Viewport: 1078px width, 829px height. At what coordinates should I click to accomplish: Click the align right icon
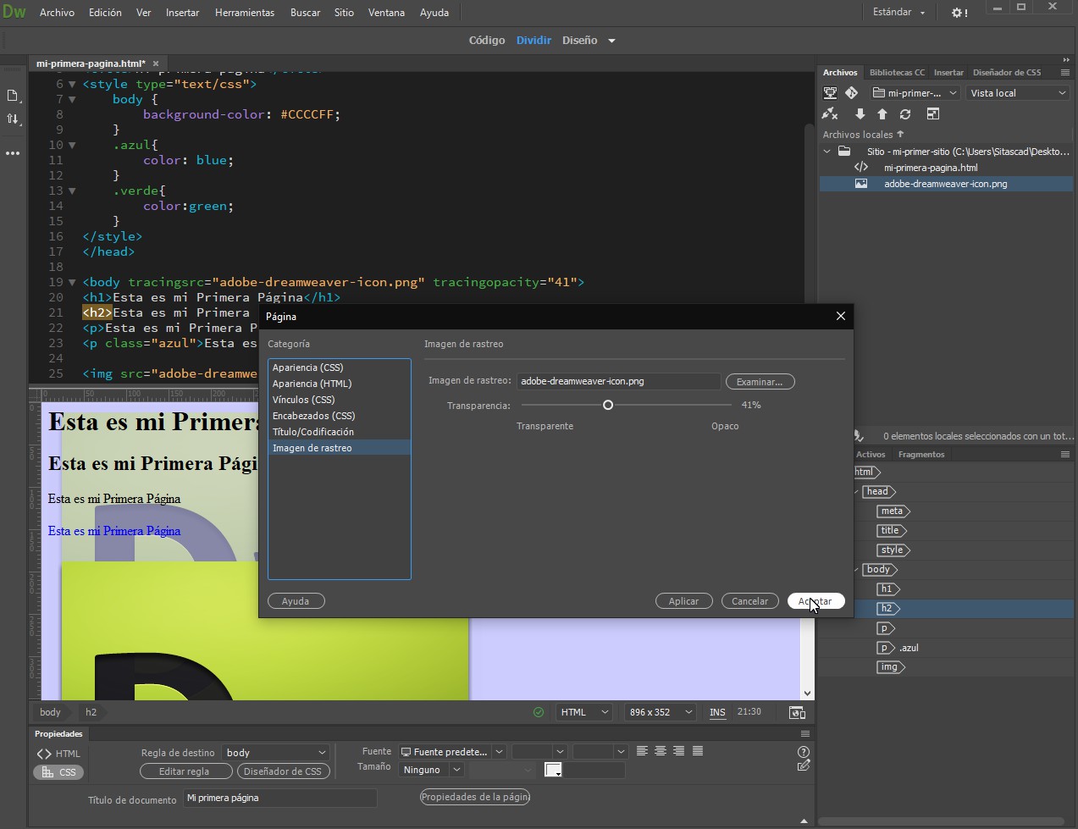(x=678, y=751)
